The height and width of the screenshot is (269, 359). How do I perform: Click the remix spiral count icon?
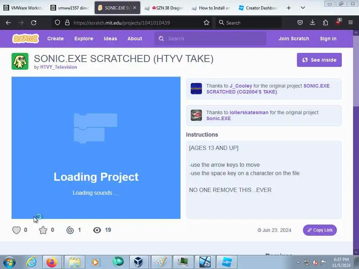[70, 230]
